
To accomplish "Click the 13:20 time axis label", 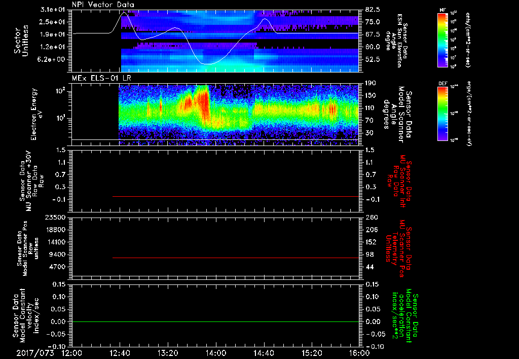I will click(x=168, y=353).
